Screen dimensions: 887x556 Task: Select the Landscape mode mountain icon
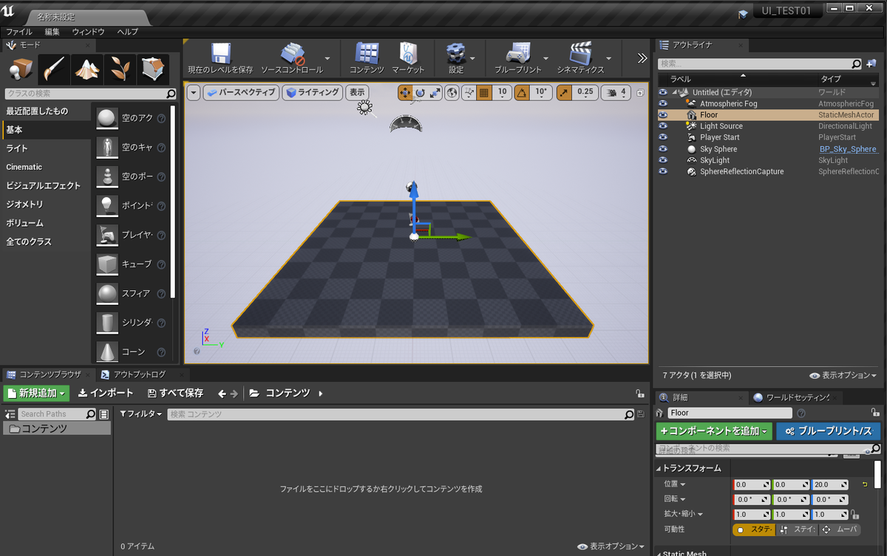[87, 69]
